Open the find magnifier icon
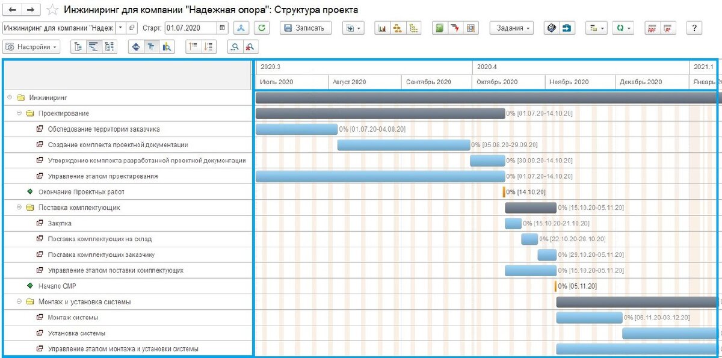This screenshot has height=358, width=722. (235, 46)
